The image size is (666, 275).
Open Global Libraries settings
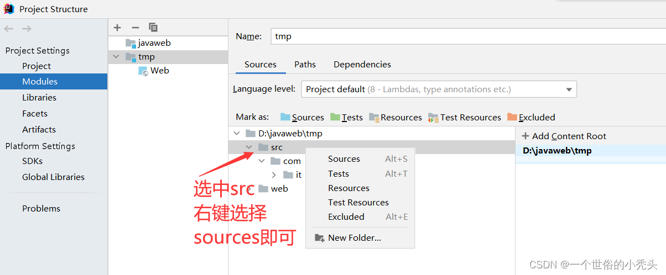click(x=54, y=177)
